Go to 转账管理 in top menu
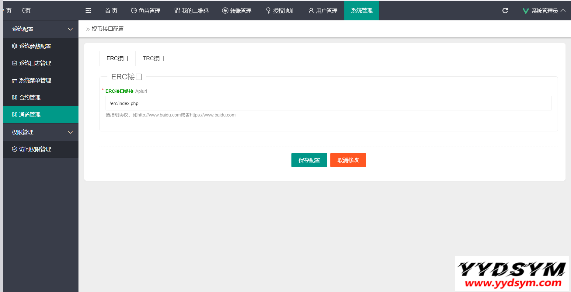571x292 pixels. [237, 11]
